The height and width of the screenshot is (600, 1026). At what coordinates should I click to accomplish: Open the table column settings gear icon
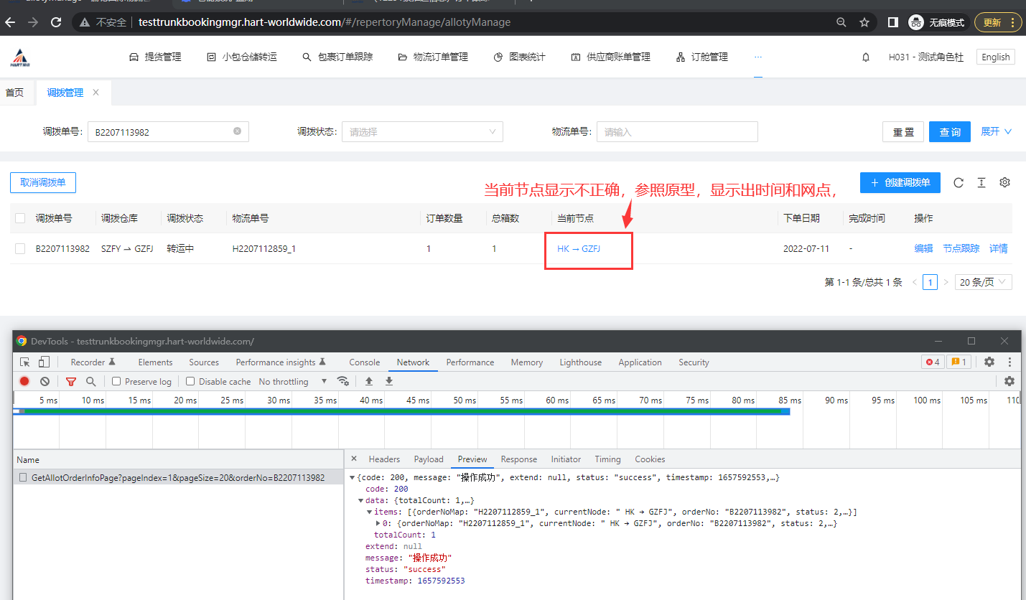[x=1004, y=182]
